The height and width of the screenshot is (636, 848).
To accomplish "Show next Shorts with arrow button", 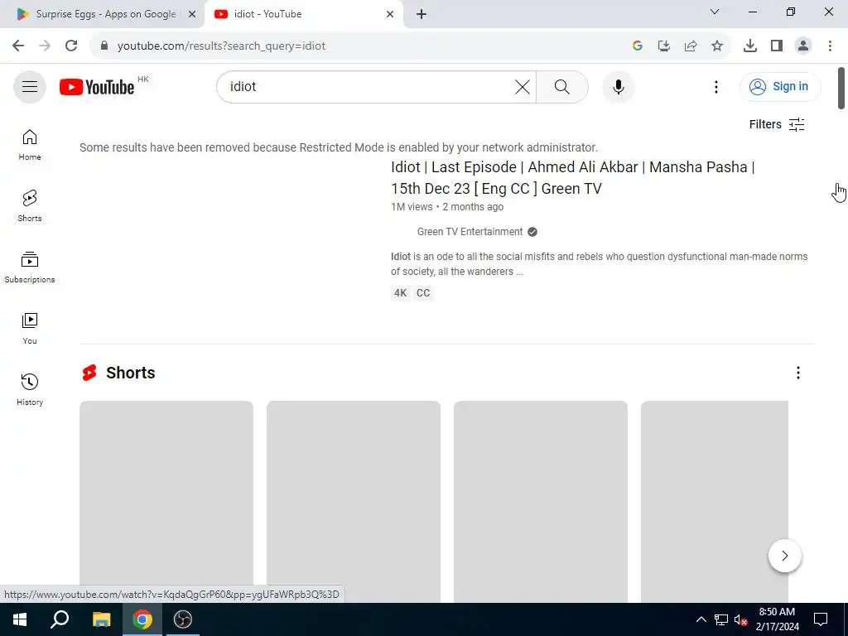I will tap(785, 556).
